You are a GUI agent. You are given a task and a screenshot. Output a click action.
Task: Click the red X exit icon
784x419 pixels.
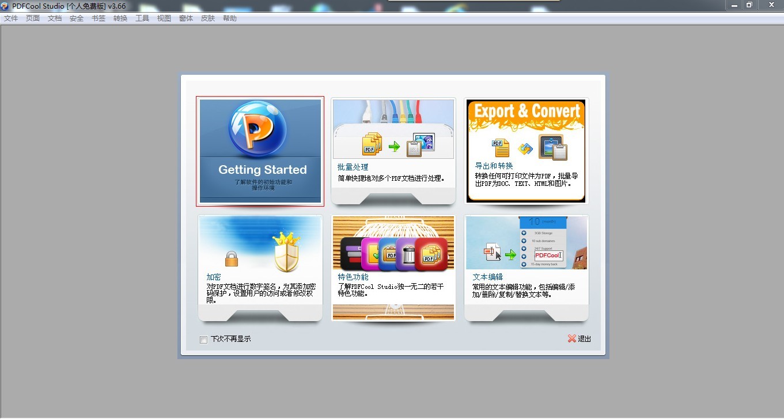pos(571,339)
